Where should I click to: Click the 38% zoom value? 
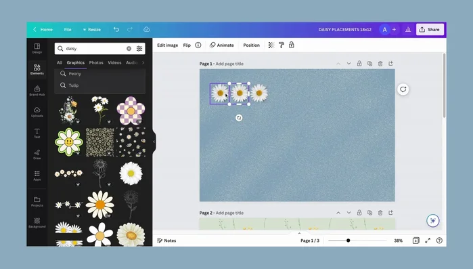[x=398, y=241]
